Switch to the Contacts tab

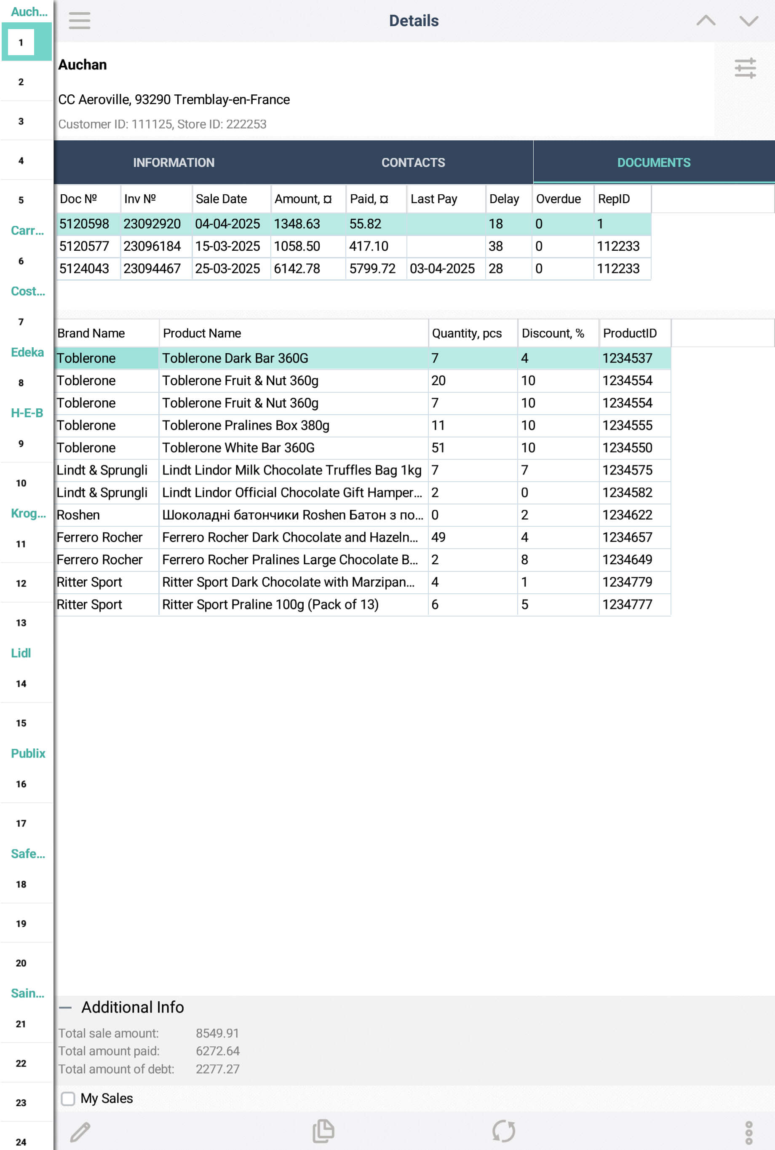click(413, 163)
